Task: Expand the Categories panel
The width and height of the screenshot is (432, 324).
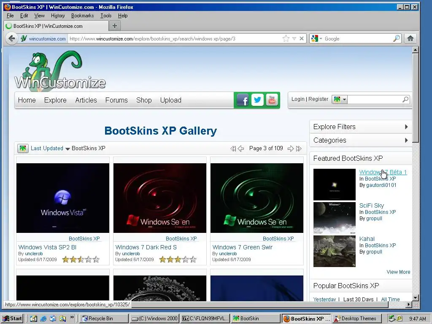Action: pyautogui.click(x=361, y=140)
